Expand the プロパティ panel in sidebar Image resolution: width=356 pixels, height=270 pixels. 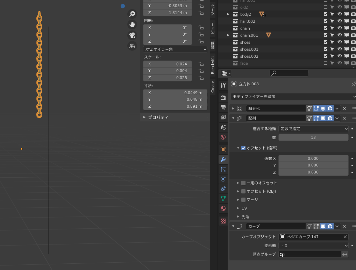[x=144, y=118]
